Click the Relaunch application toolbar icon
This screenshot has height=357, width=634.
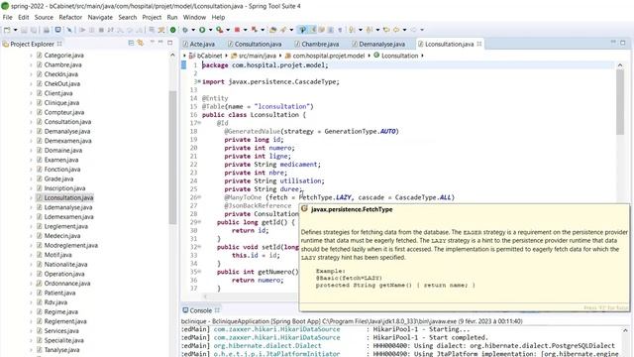(x=255, y=30)
